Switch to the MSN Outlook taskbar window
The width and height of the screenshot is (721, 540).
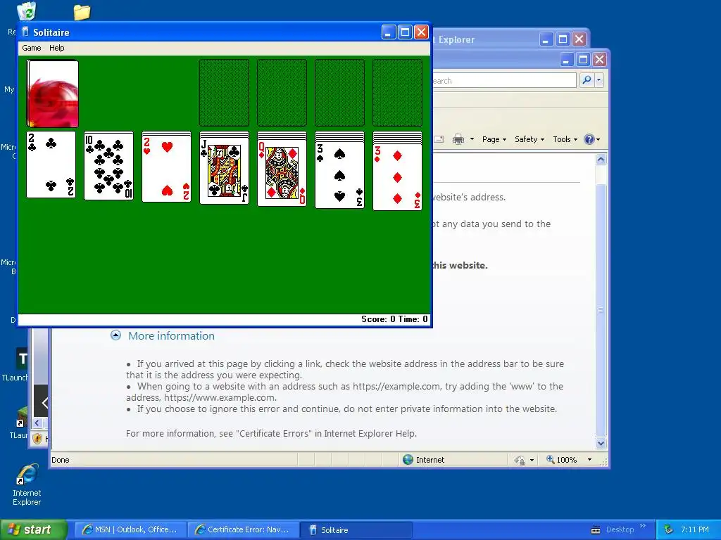[130, 529]
